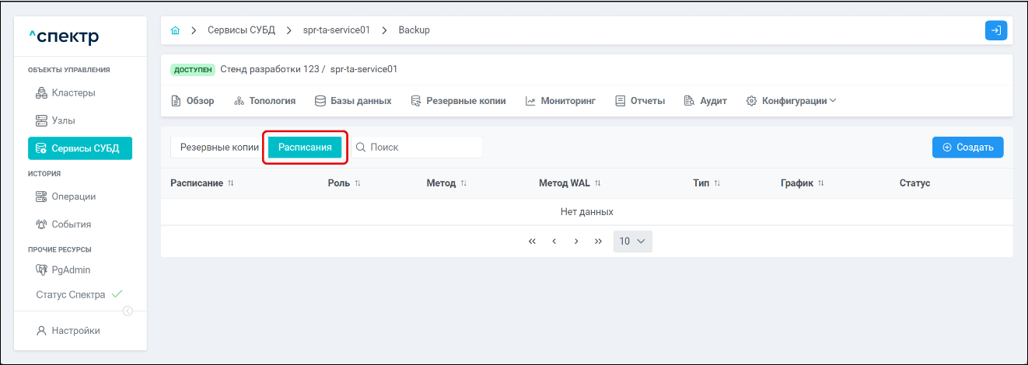
Task: Click the Создать button
Action: (967, 147)
